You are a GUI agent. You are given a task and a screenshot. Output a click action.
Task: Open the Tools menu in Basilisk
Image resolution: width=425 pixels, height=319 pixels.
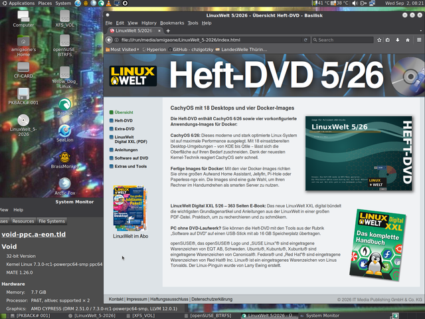pyautogui.click(x=193, y=23)
